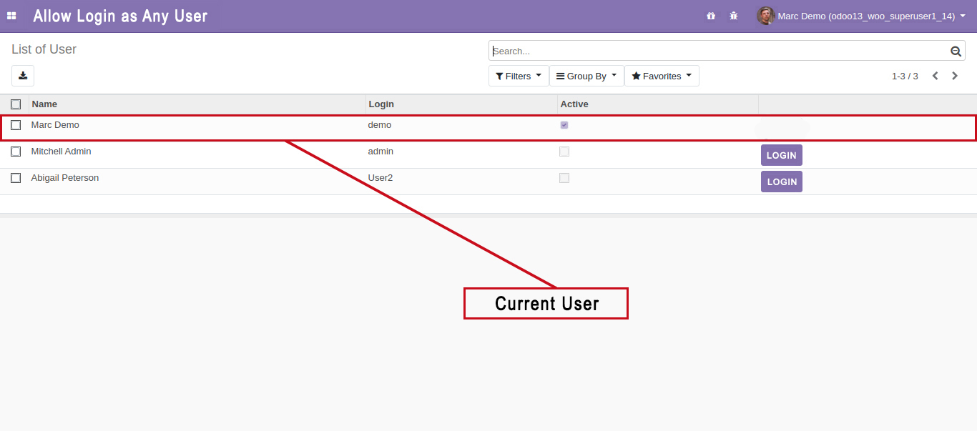Select the Mitchell Admin row checkbox
This screenshot has width=977, height=431.
point(16,152)
